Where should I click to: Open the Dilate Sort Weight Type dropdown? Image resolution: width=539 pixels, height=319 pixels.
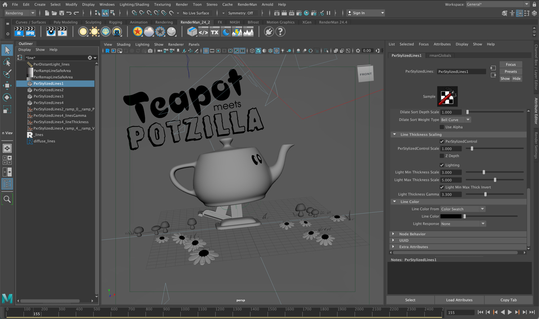(455, 119)
